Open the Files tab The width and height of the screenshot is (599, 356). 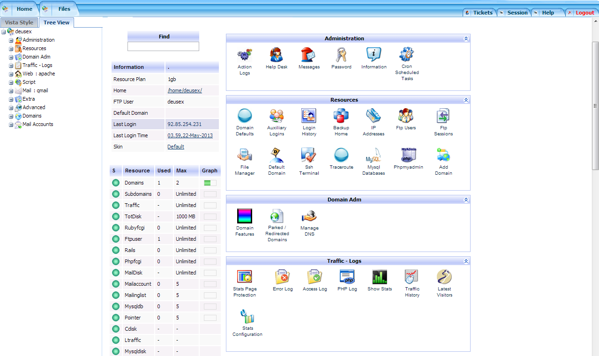click(64, 9)
